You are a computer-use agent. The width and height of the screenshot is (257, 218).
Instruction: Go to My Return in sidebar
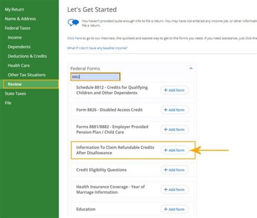pos(14,9)
